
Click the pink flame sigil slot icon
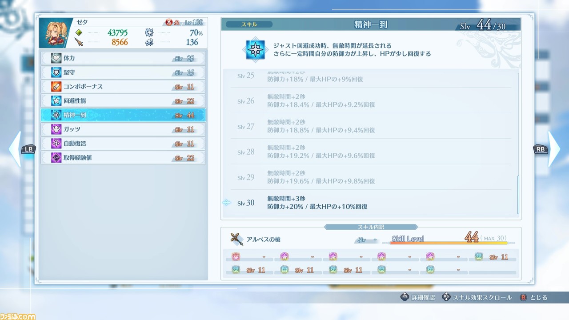click(235, 256)
